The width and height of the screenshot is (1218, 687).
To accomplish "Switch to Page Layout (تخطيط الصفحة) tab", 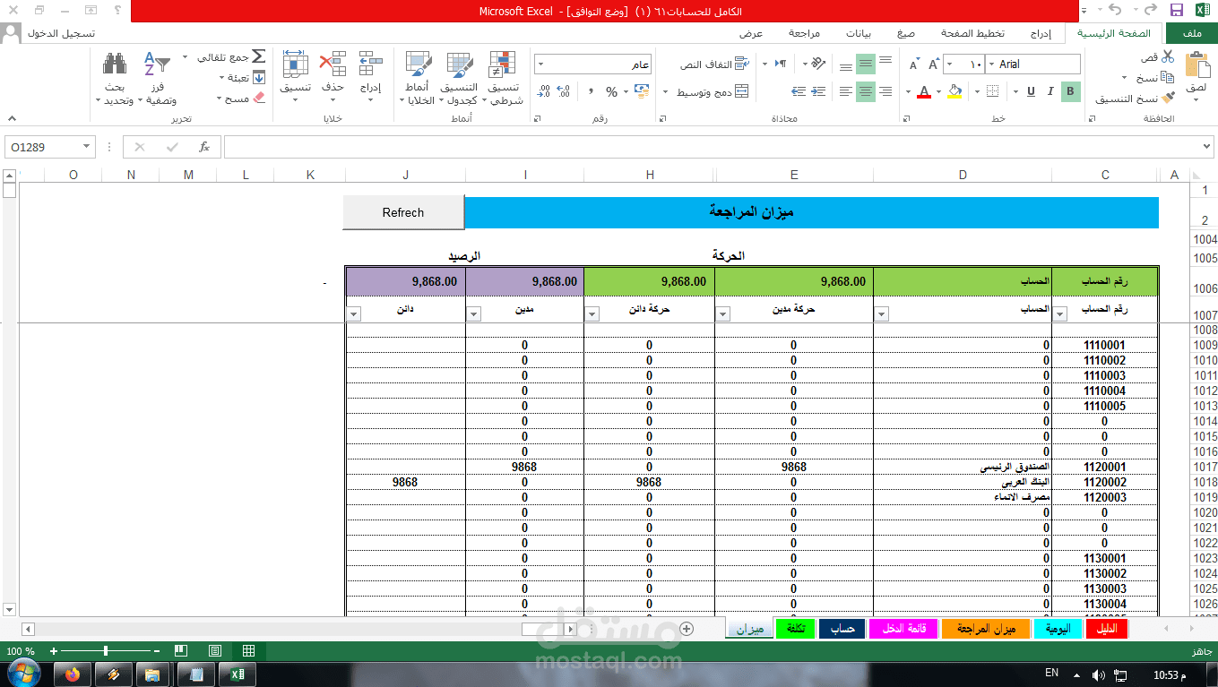I will point(972,33).
